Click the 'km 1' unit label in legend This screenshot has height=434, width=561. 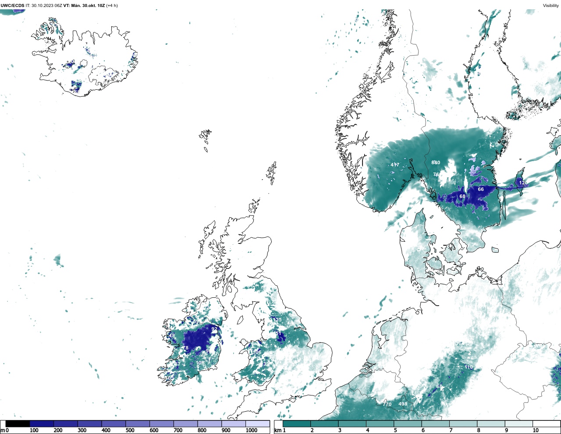tap(280, 430)
